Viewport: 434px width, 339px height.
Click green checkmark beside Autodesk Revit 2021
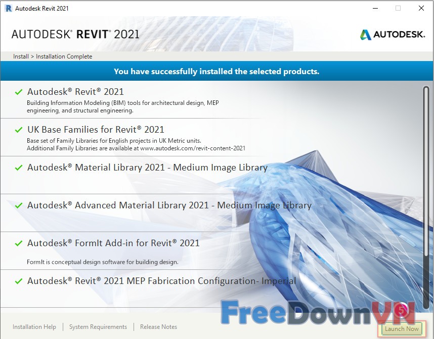point(19,92)
